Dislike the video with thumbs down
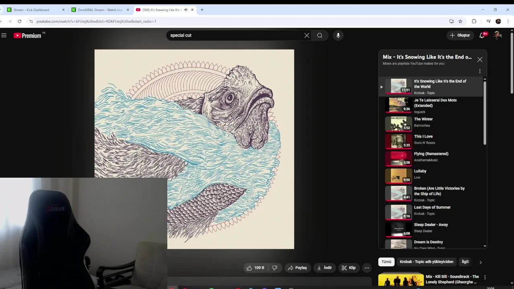 275,268
